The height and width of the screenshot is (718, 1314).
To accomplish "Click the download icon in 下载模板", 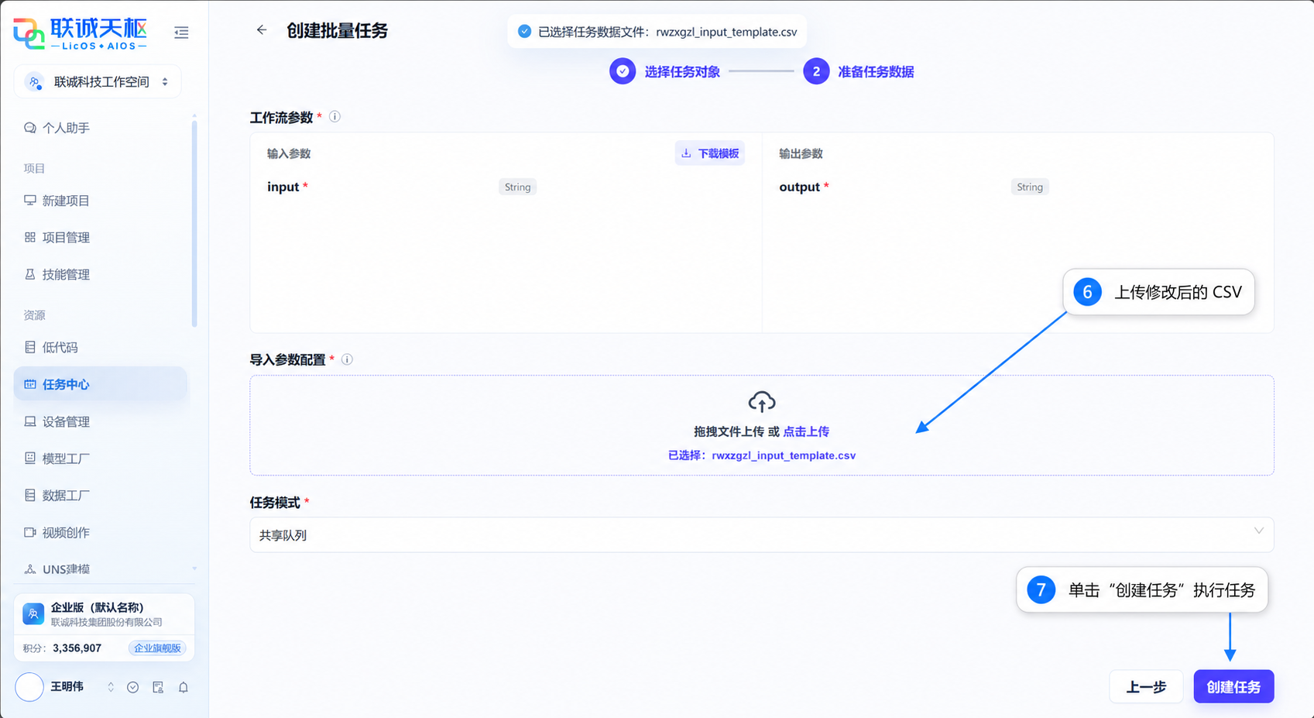I will [686, 153].
